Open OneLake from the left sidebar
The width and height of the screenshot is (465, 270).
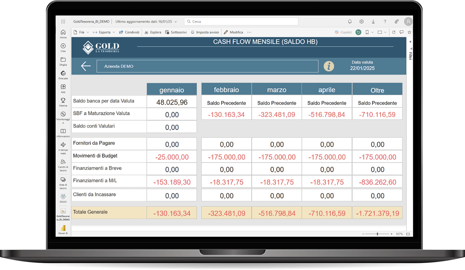pyautogui.click(x=63, y=74)
